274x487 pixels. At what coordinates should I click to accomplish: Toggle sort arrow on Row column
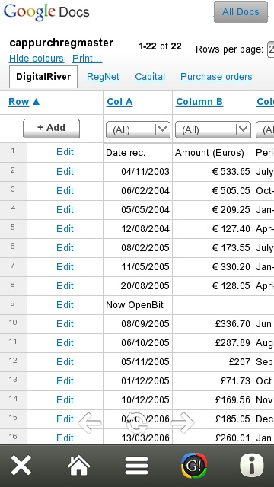(36, 101)
